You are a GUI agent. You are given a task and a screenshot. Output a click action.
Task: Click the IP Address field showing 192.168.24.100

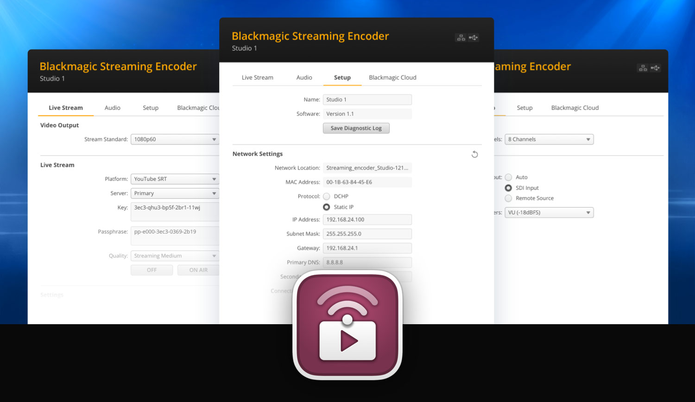[367, 219]
